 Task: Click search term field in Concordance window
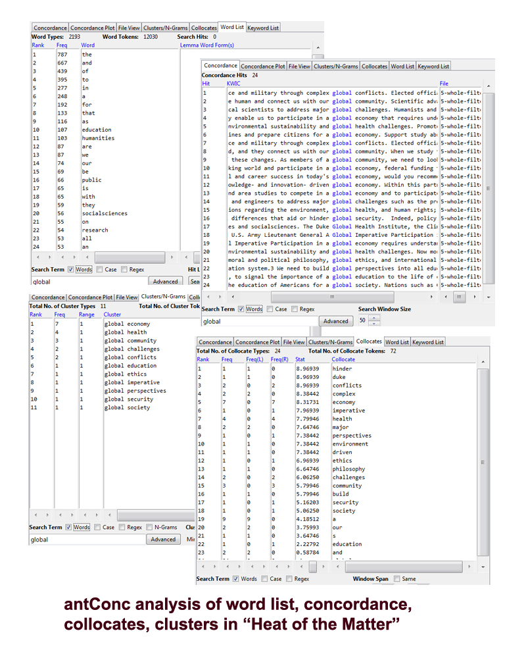[x=260, y=321]
